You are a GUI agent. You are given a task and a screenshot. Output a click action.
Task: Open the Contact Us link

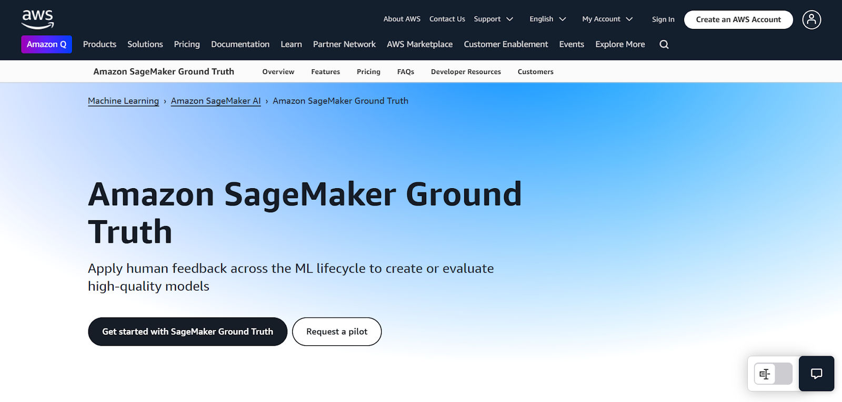click(x=447, y=19)
